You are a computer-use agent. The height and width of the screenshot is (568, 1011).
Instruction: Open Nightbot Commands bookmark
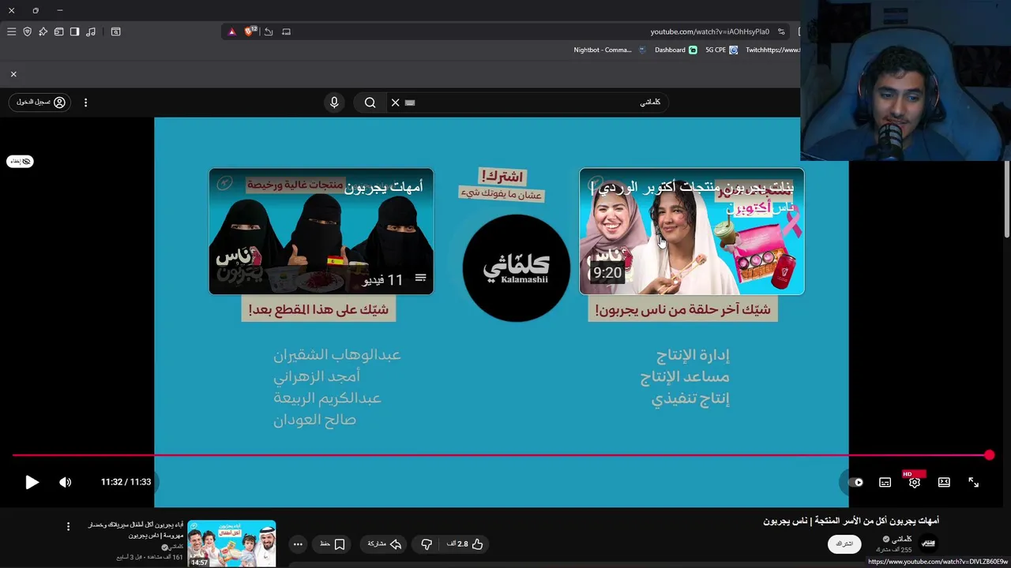[609, 50]
